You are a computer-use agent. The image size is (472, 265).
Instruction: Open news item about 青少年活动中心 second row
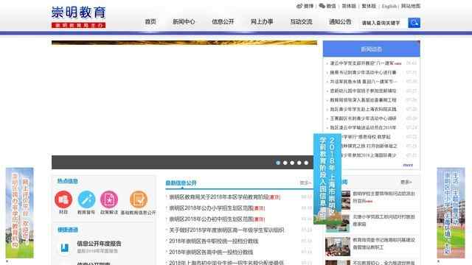click(x=363, y=72)
